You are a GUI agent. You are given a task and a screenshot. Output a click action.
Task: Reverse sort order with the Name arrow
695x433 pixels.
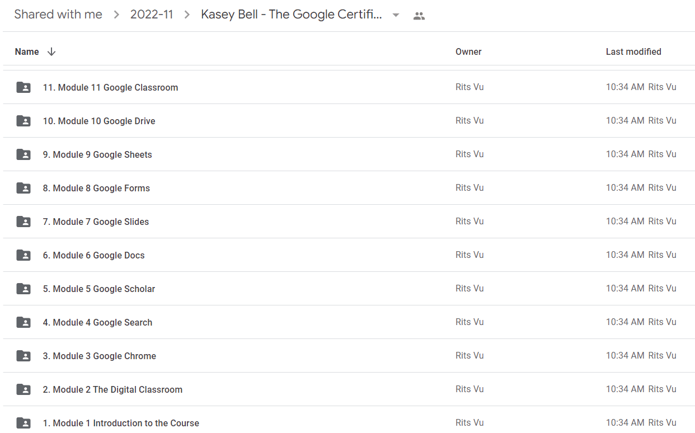51,51
